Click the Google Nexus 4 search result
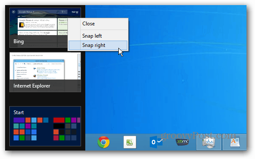This screenshot has width=255, height=159. 37,24
